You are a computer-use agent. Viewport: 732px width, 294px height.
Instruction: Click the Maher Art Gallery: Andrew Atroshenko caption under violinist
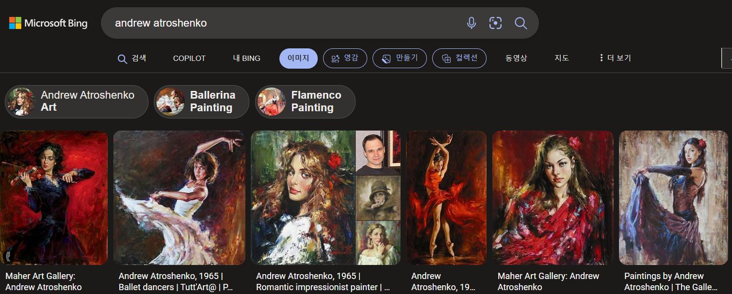click(44, 282)
